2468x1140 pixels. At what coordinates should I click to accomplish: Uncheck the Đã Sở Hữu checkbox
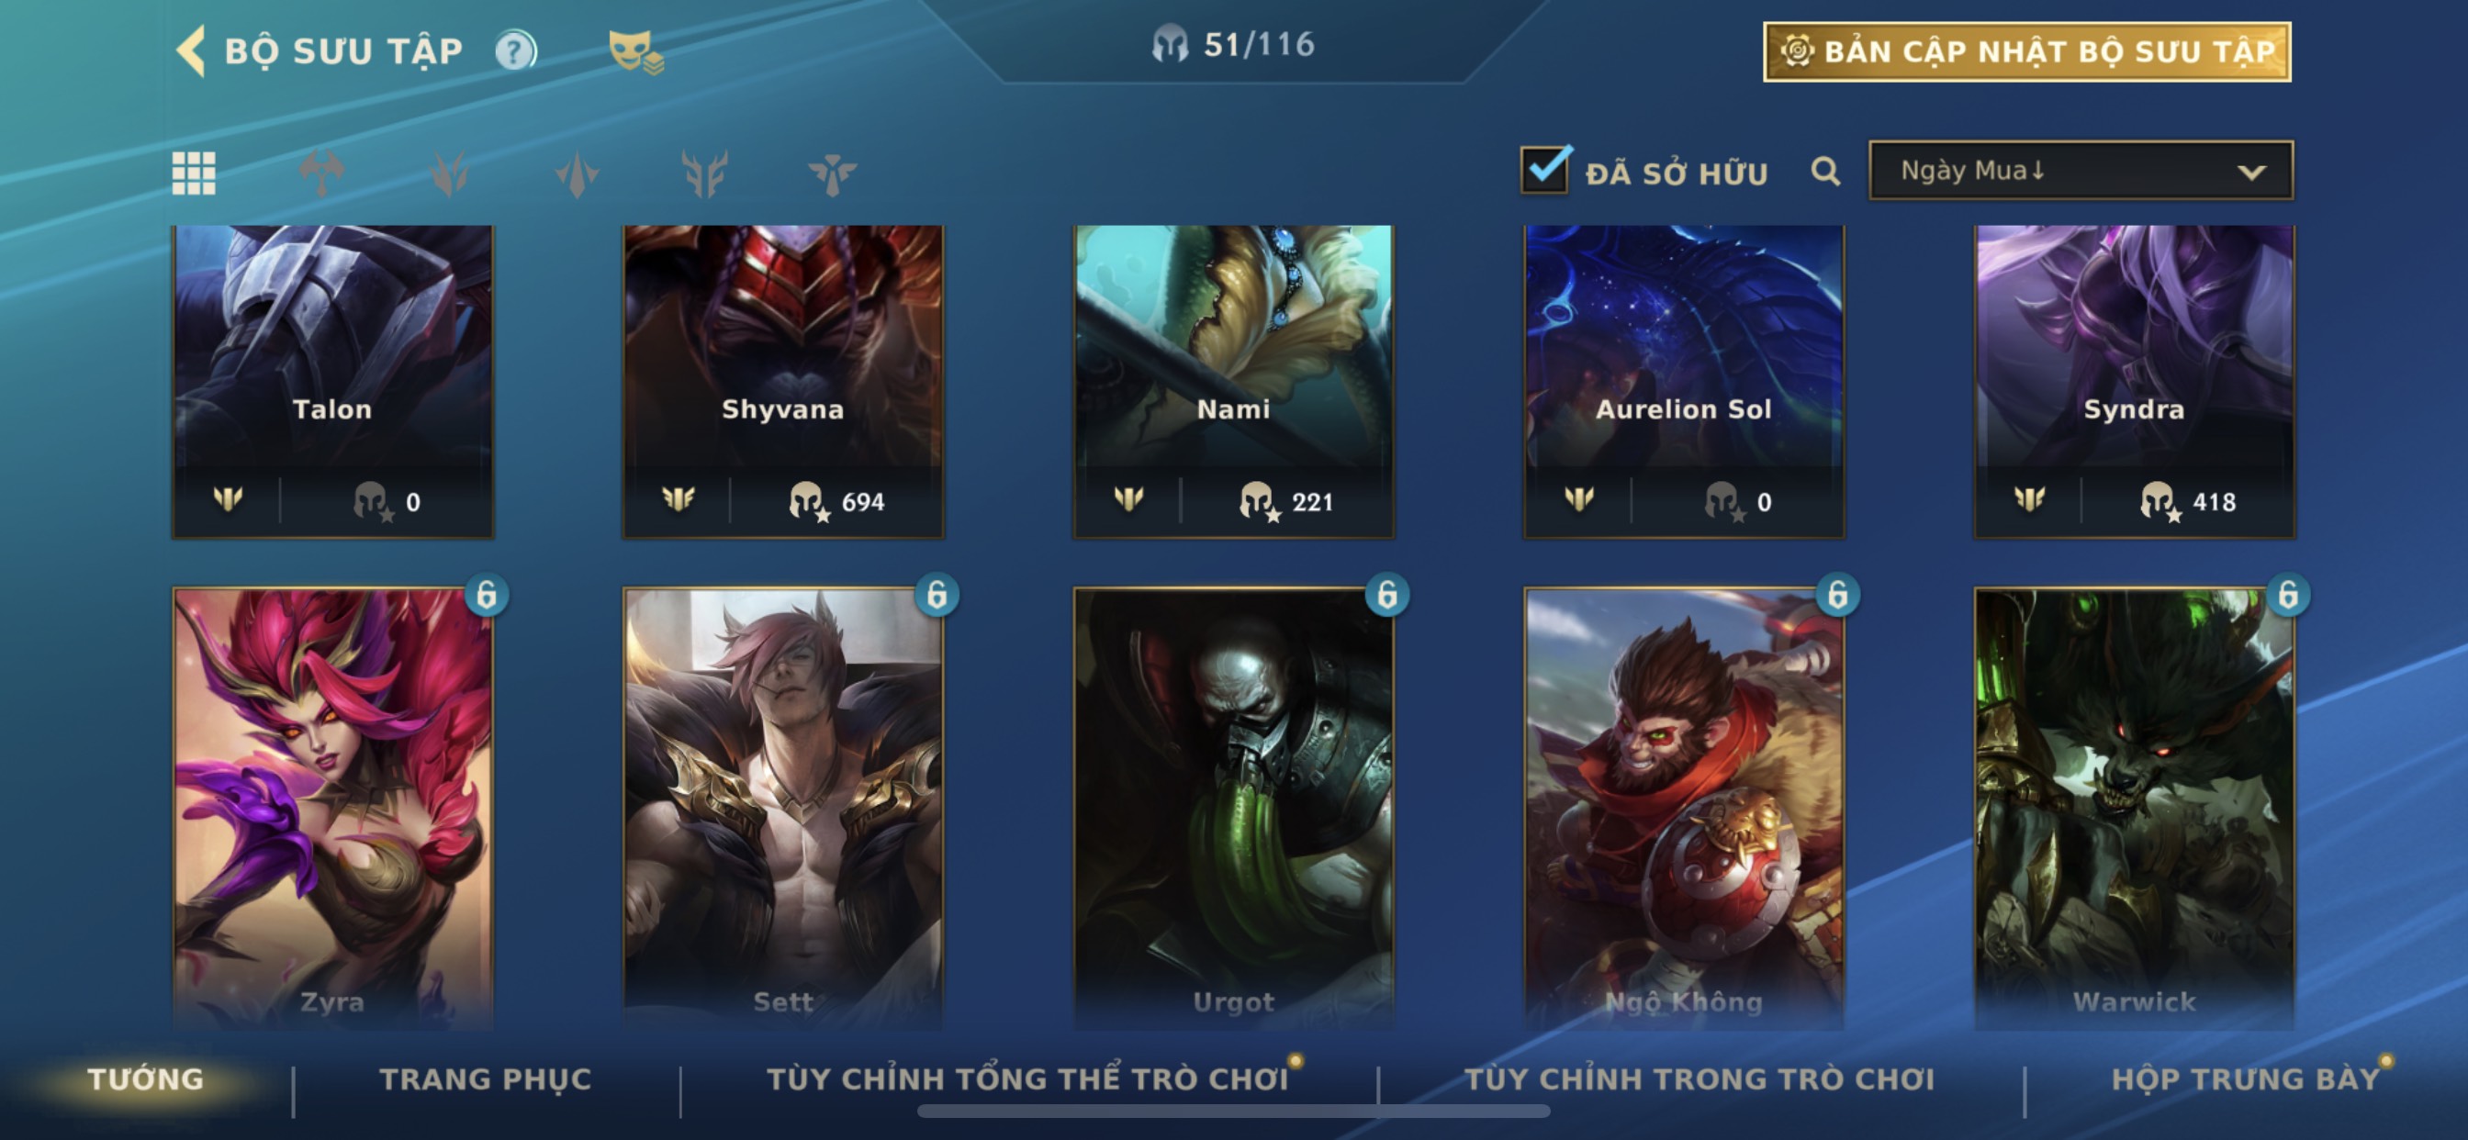(x=1544, y=170)
